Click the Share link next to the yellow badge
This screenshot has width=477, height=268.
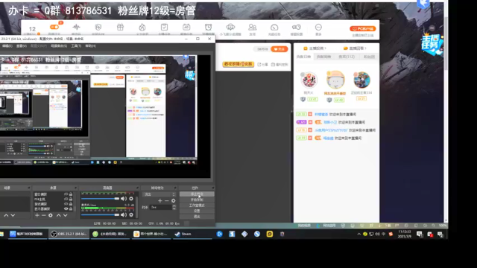click(262, 65)
